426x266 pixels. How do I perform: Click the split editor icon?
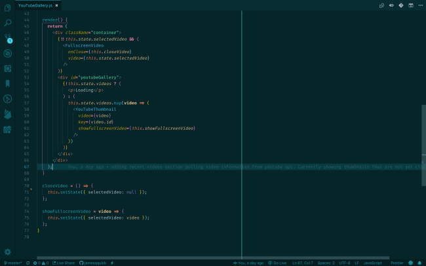(x=410, y=5)
